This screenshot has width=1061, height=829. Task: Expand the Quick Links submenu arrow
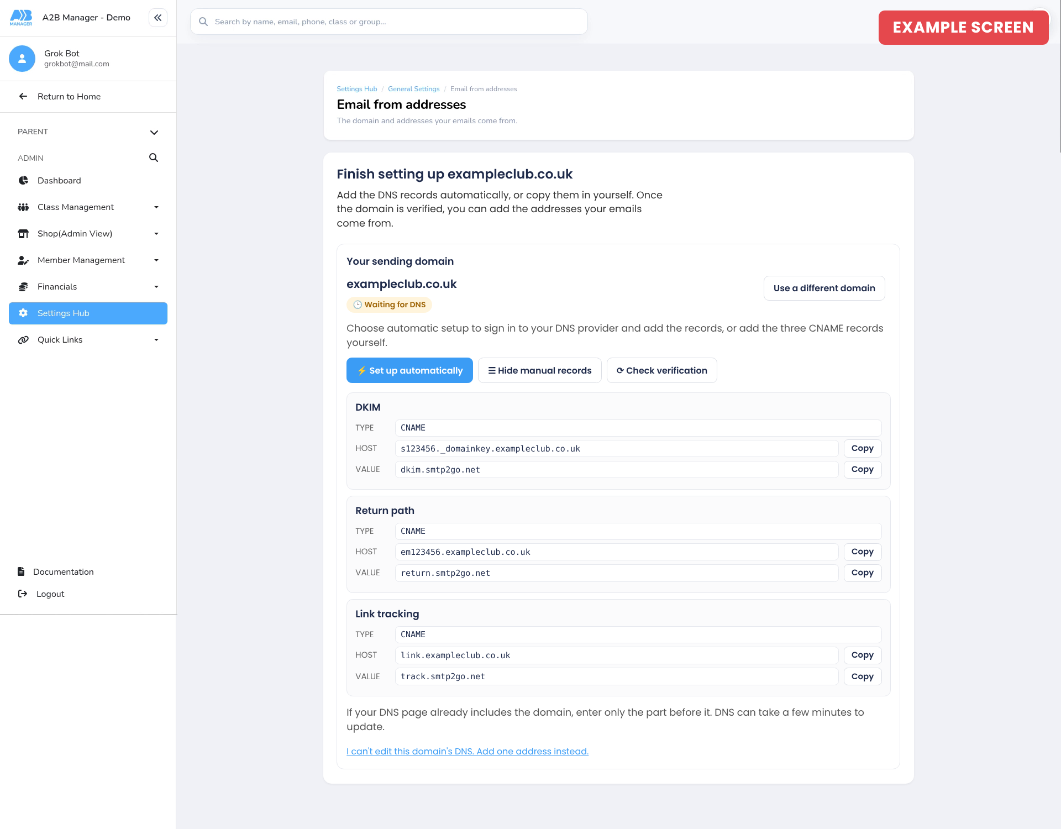click(x=156, y=340)
